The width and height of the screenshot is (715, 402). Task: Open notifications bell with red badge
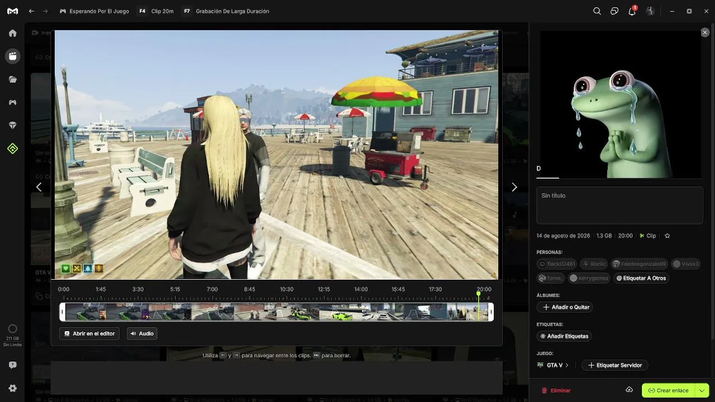point(632,11)
